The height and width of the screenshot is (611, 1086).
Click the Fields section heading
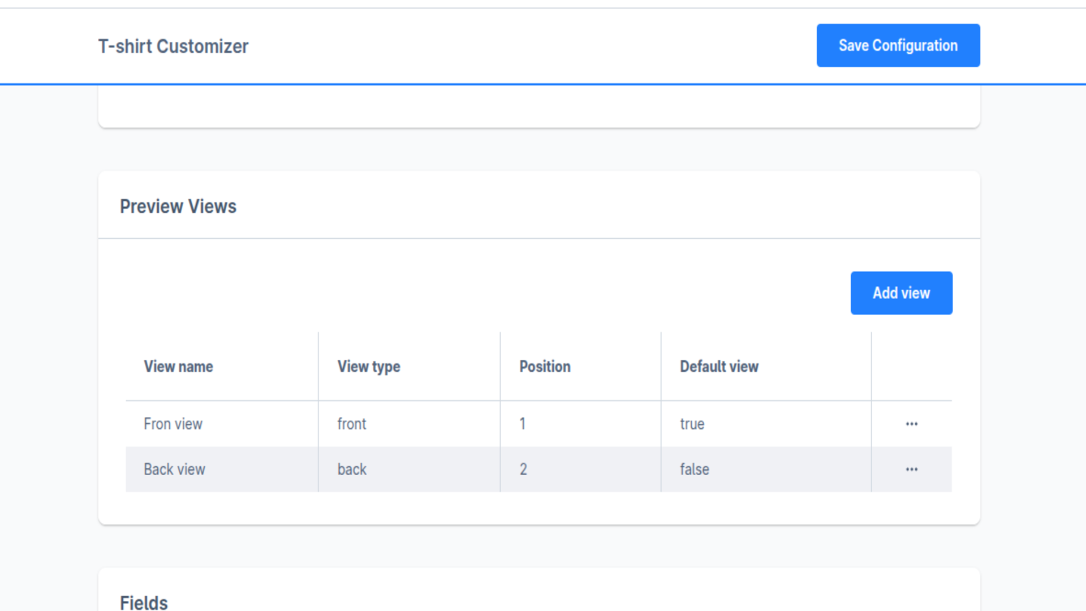point(144,602)
